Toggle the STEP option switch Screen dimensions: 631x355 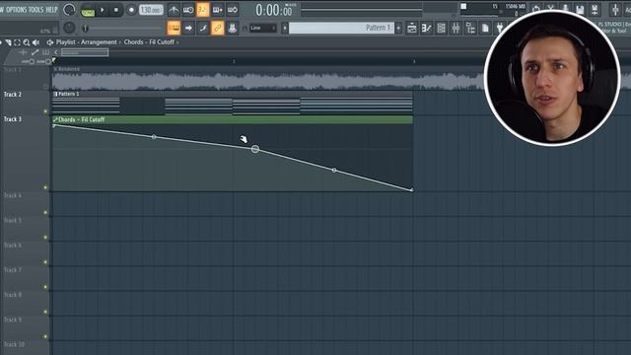click(x=29, y=61)
